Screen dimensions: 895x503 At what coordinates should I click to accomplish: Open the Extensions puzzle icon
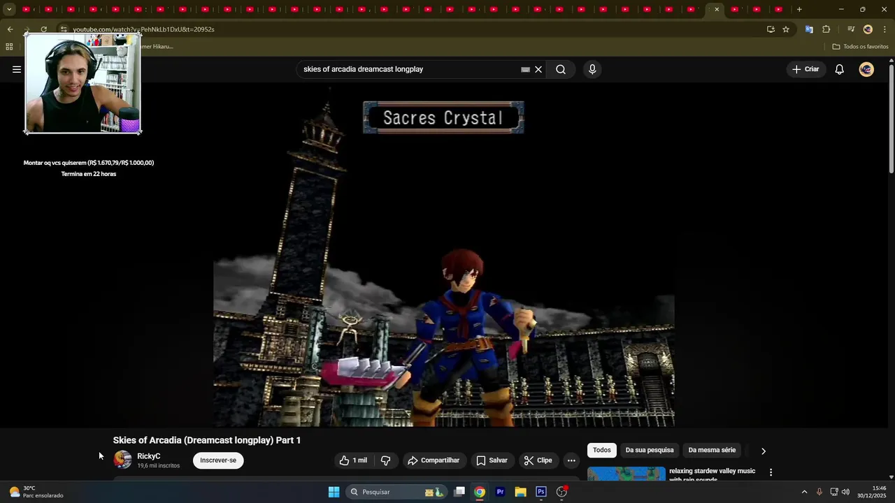[826, 29]
